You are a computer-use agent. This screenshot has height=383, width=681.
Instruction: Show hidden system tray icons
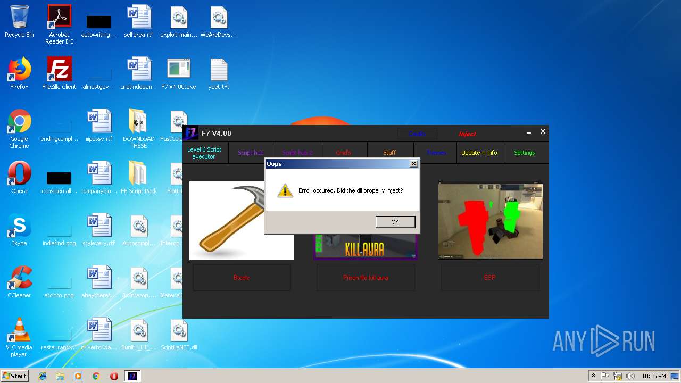point(593,376)
